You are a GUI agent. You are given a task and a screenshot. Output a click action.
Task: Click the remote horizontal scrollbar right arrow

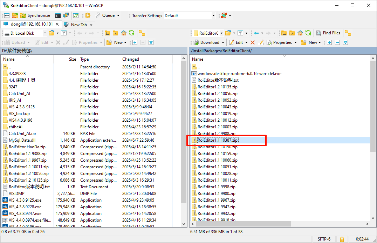(367, 224)
